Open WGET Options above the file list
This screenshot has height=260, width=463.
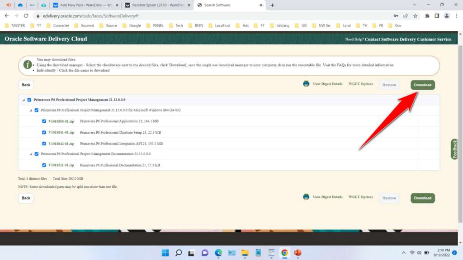(360, 84)
